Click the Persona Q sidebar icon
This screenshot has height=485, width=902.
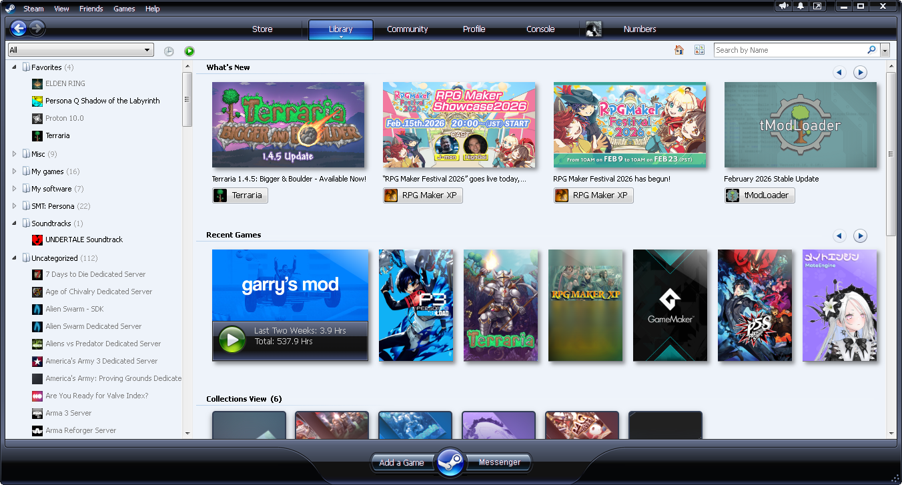pos(37,101)
